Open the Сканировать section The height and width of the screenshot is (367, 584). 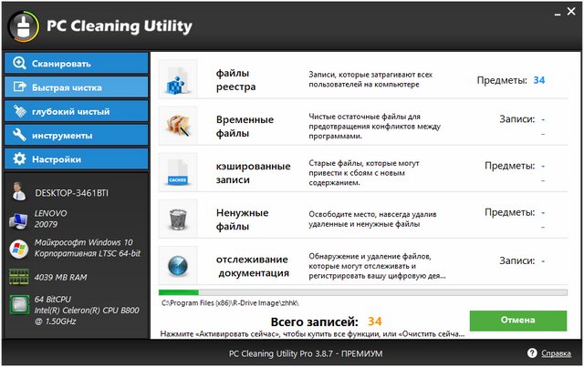click(75, 64)
